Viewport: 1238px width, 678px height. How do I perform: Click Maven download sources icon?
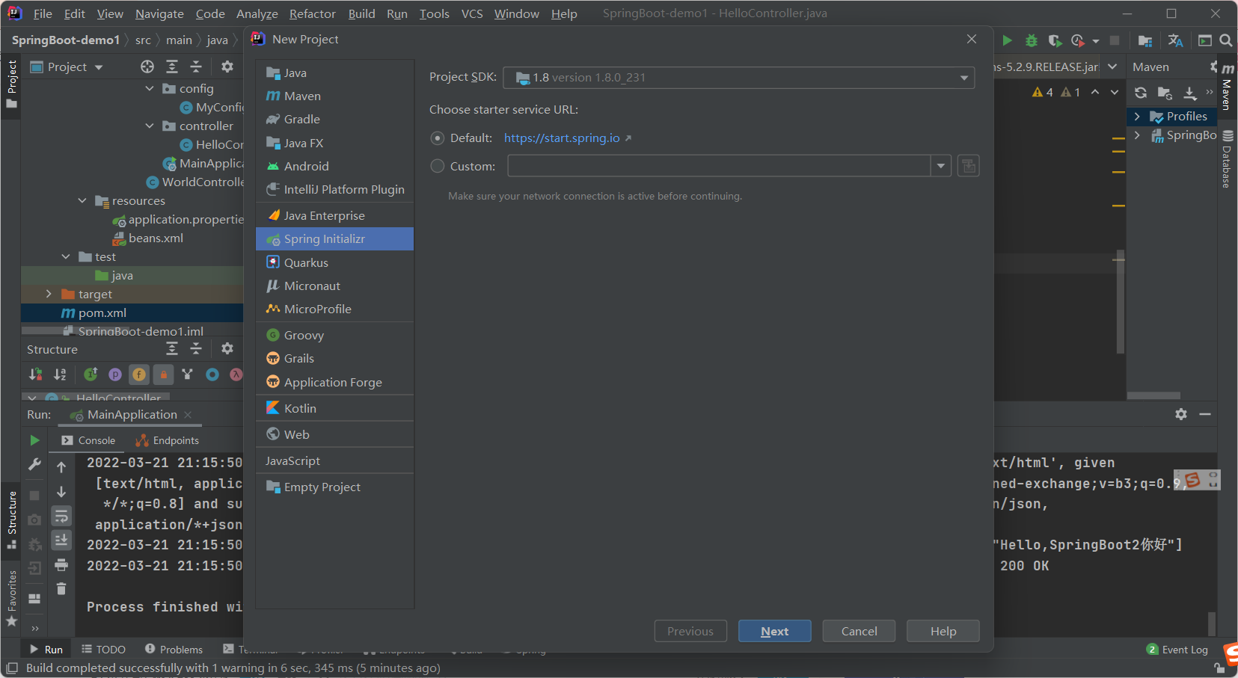point(1190,93)
